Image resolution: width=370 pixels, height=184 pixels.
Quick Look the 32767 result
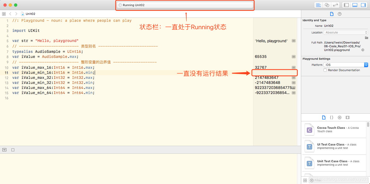click(294, 67)
